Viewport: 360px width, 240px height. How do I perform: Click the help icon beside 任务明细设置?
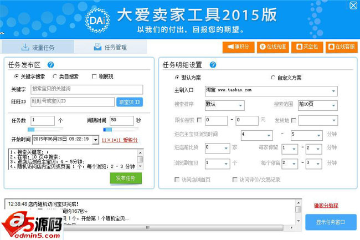click(x=213, y=65)
